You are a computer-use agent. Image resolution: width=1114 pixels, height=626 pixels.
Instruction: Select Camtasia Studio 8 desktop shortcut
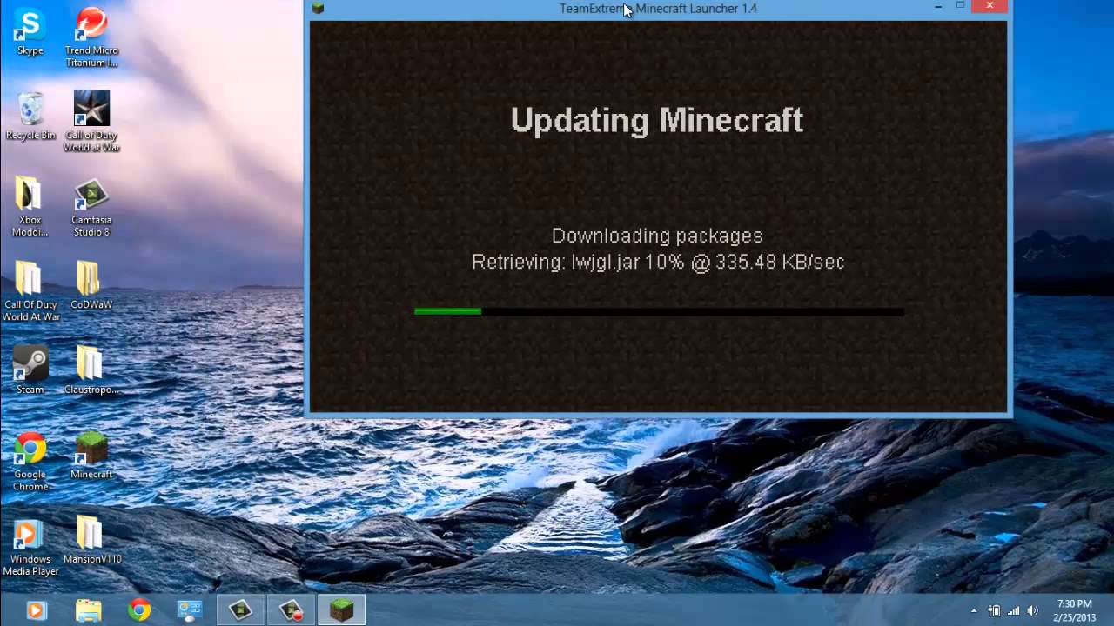(x=91, y=207)
